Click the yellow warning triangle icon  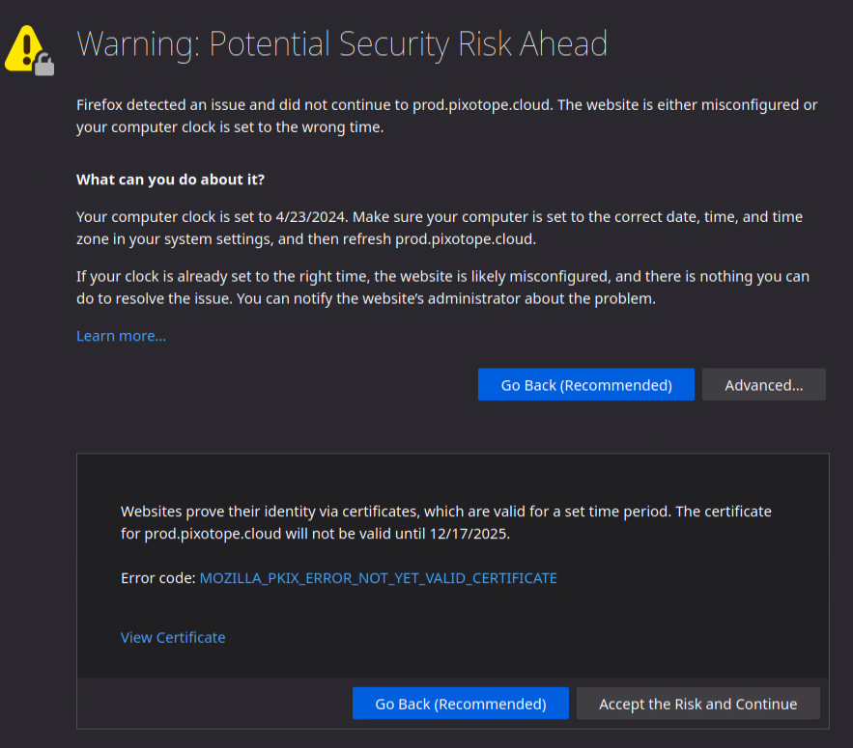[23, 44]
